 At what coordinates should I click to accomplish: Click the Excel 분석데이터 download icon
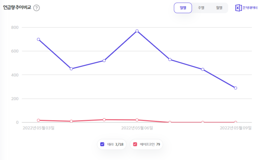pyautogui.click(x=238, y=8)
